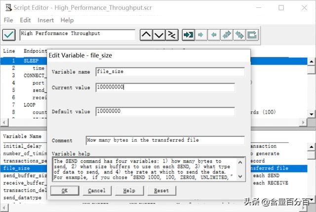Click the diagonal double green arrows icon
The image size is (316, 212).
(227, 35)
